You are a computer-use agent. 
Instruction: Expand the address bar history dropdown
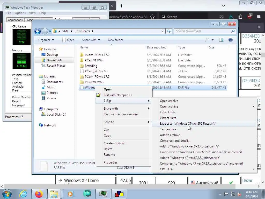tap(163, 31)
